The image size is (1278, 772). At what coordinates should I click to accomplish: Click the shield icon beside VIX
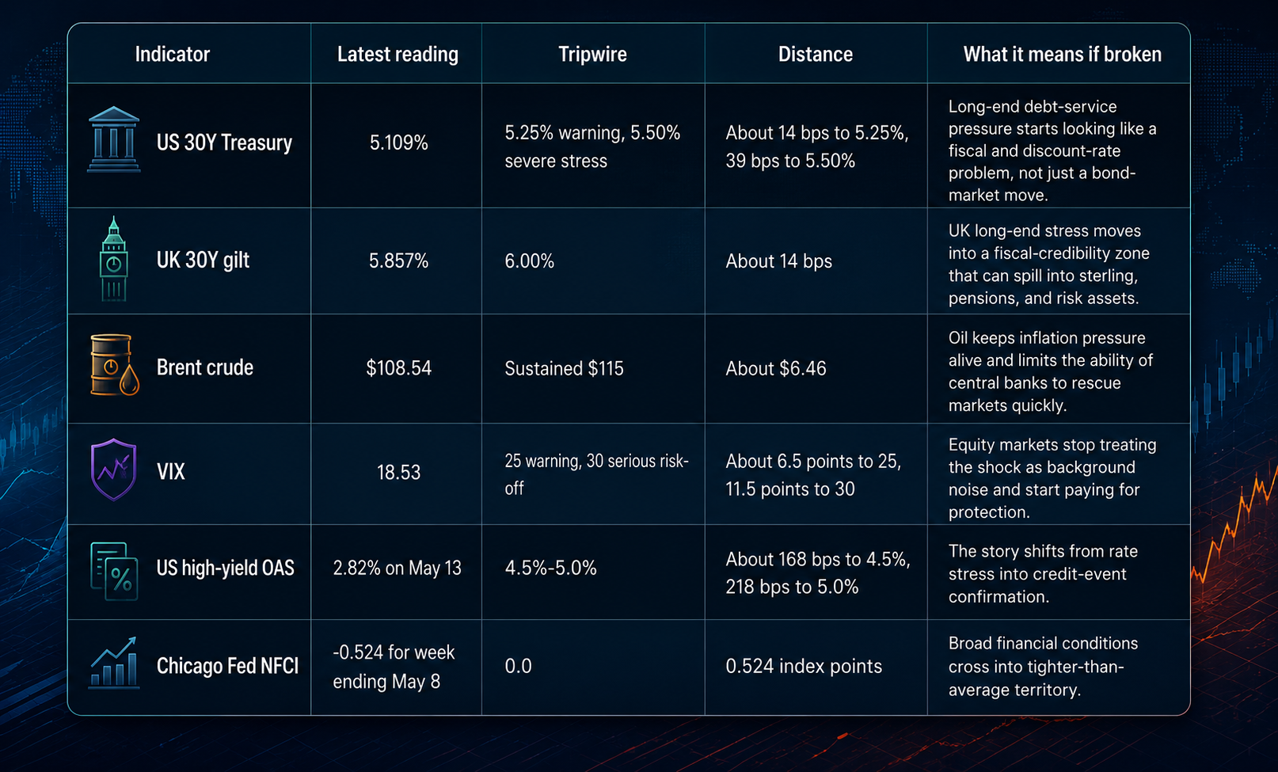tap(114, 470)
